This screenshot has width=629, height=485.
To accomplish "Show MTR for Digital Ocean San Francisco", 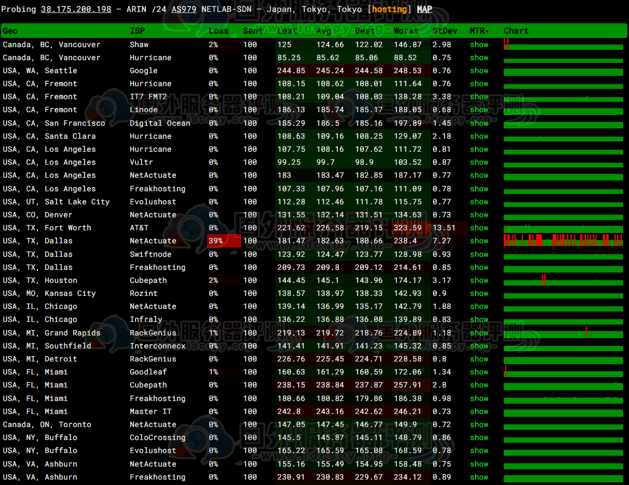I will [x=479, y=123].
